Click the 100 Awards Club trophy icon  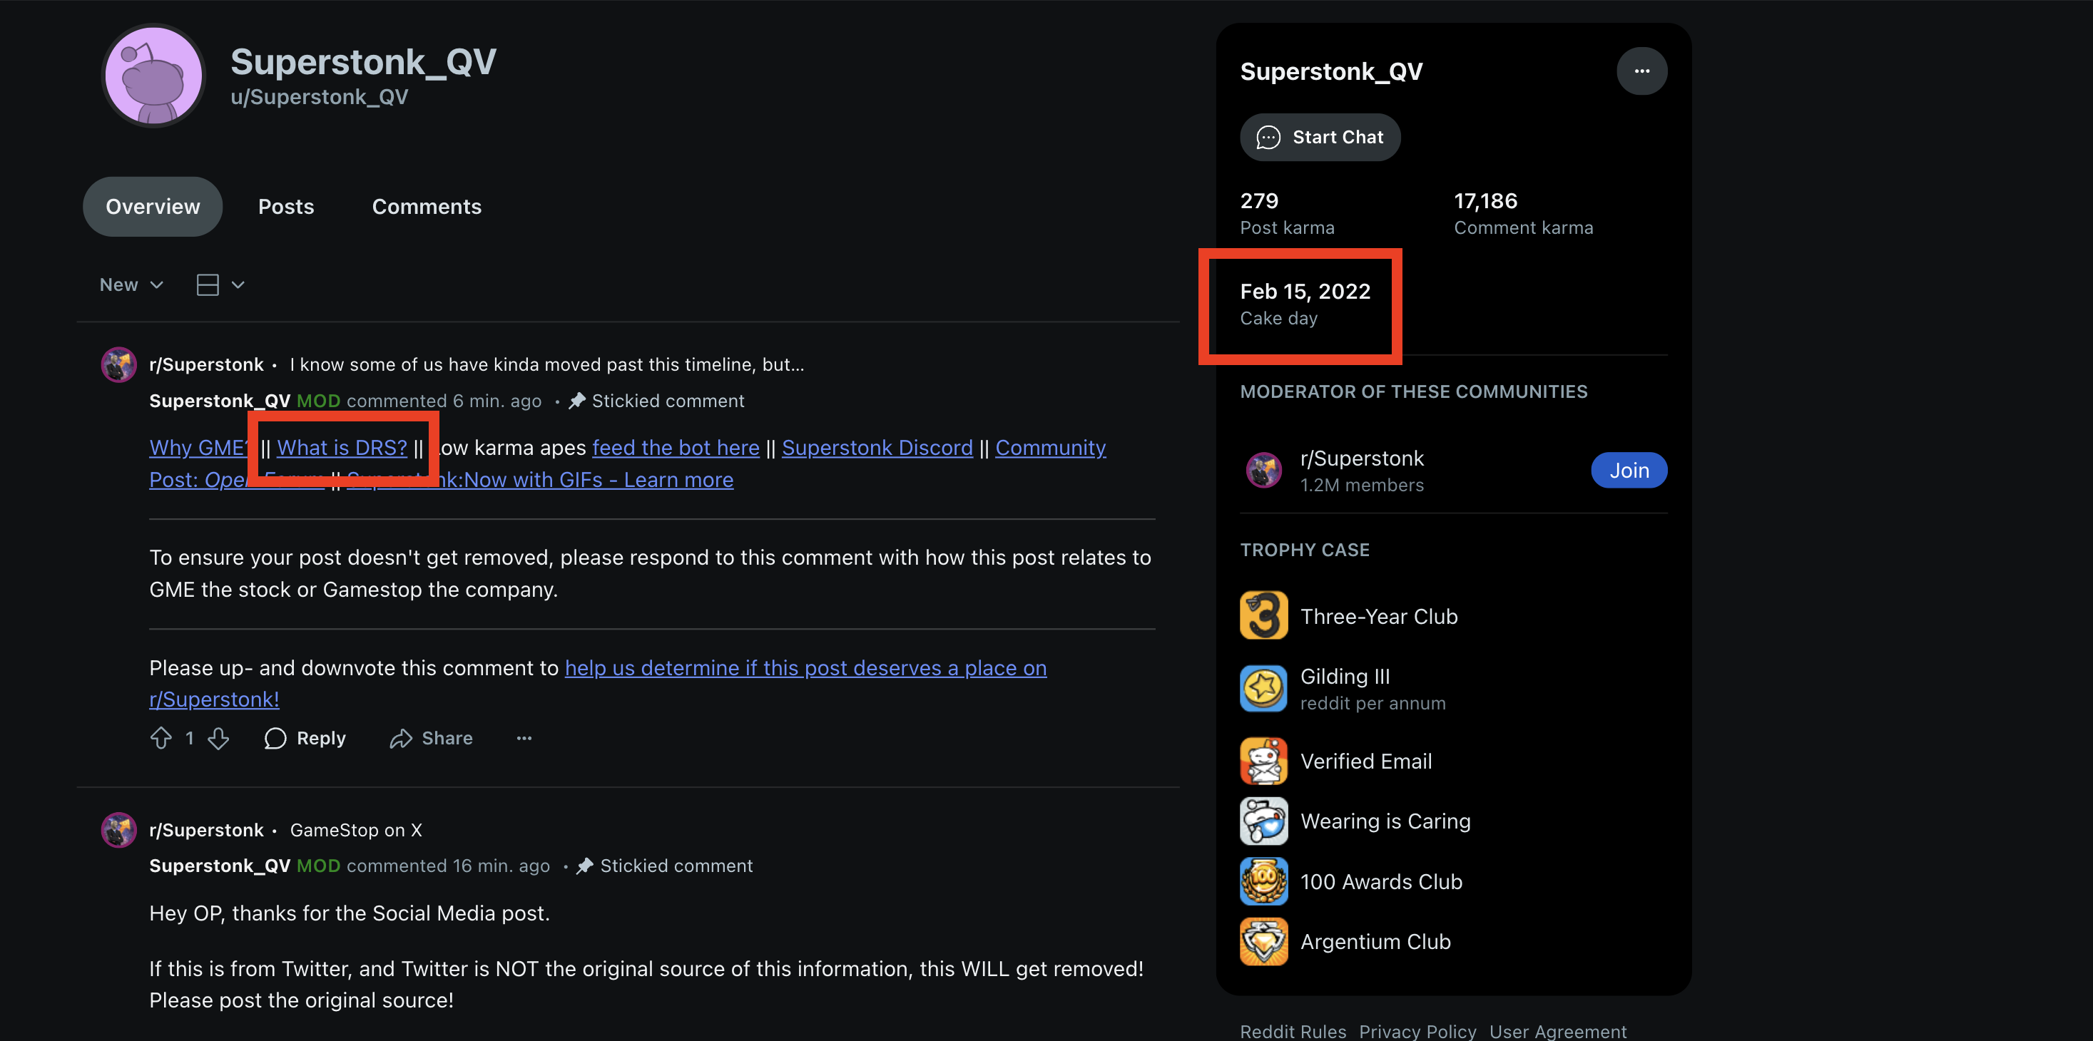[x=1263, y=881]
